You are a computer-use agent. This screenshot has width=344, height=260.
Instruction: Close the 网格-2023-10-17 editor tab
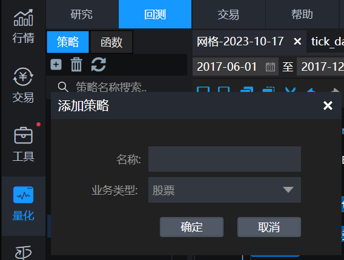pos(297,41)
